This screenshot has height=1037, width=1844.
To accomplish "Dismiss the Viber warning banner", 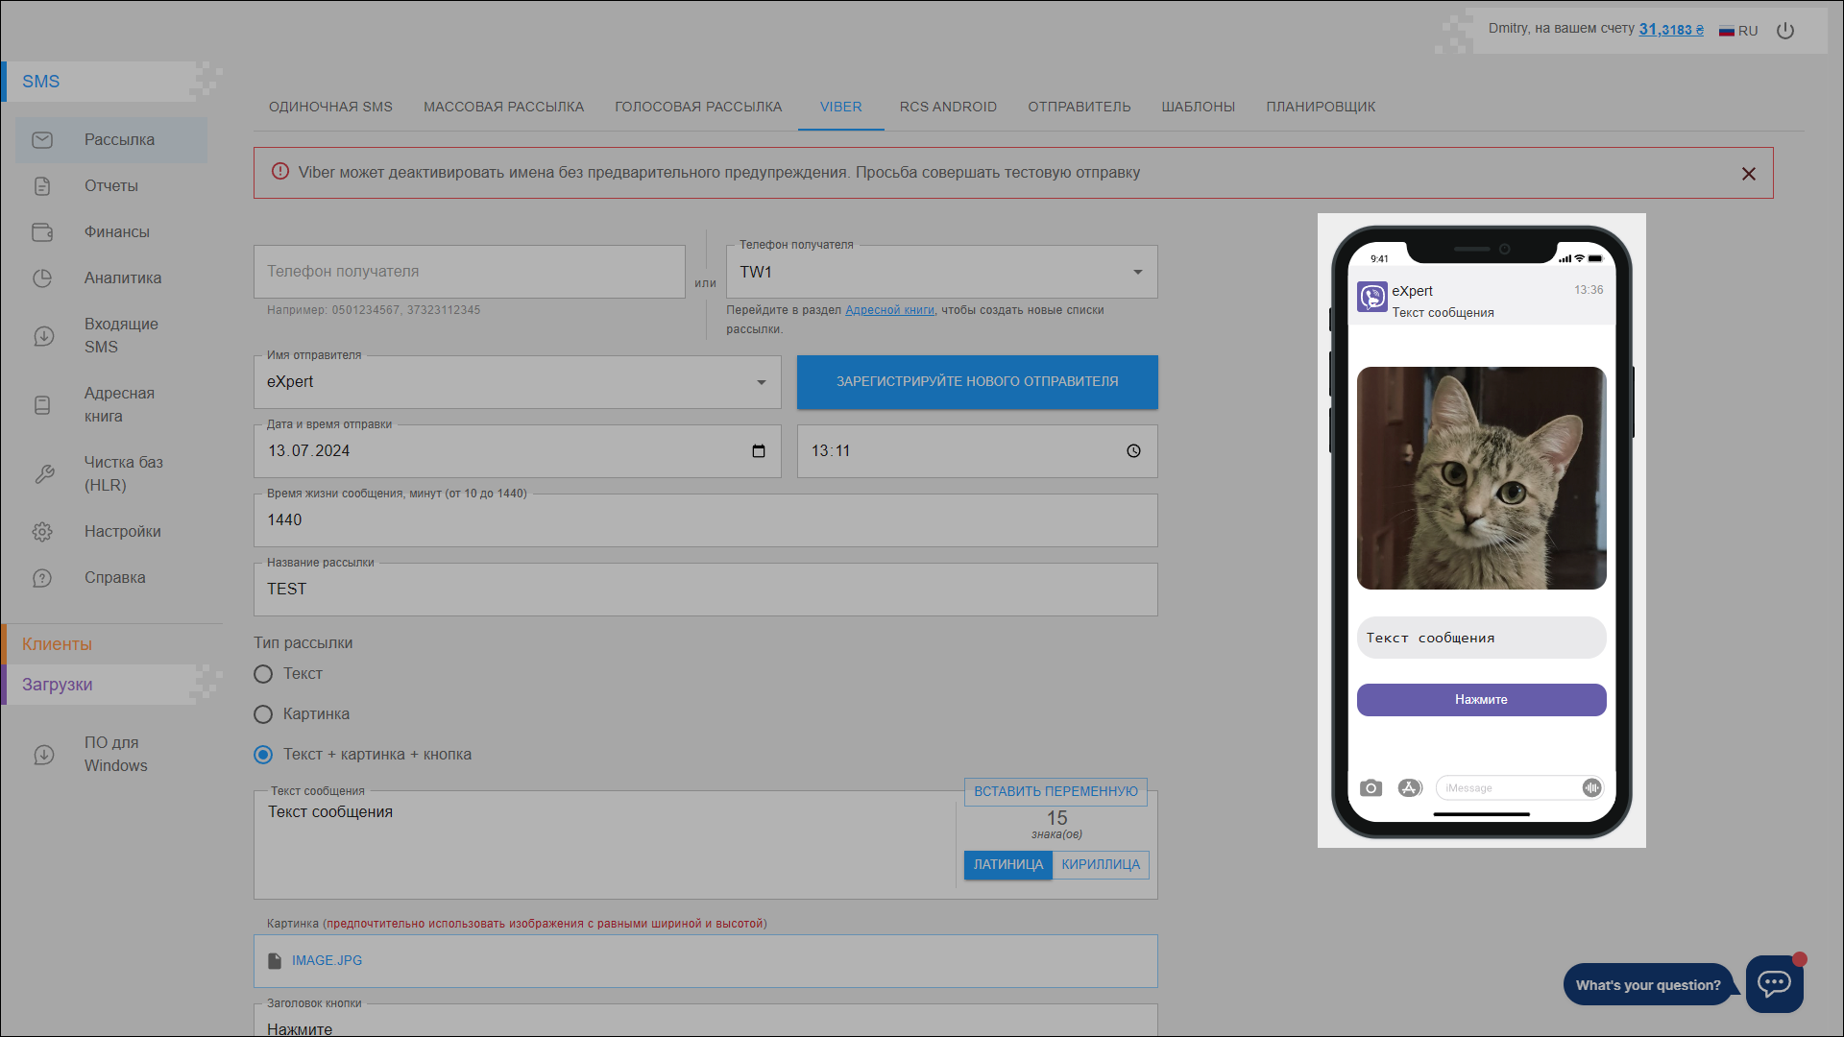I will pos(1748,174).
